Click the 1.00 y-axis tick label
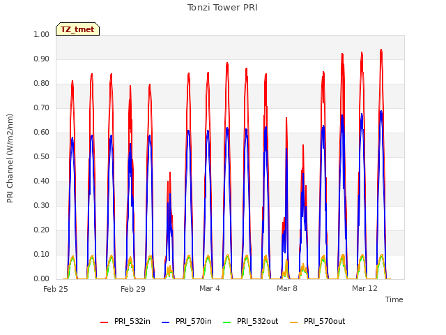Screen dimensions: 446x335 [x=42, y=34]
